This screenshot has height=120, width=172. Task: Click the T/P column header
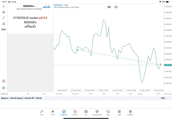118,94
